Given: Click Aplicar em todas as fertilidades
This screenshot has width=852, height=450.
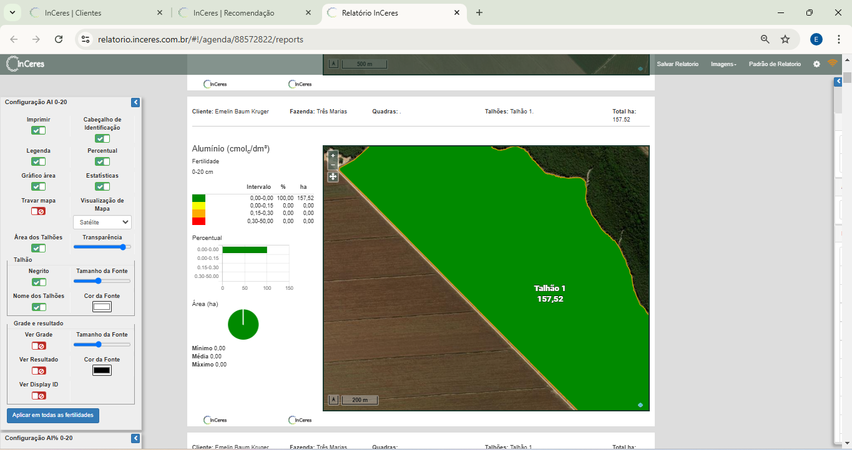Looking at the screenshot, I should tap(53, 415).
